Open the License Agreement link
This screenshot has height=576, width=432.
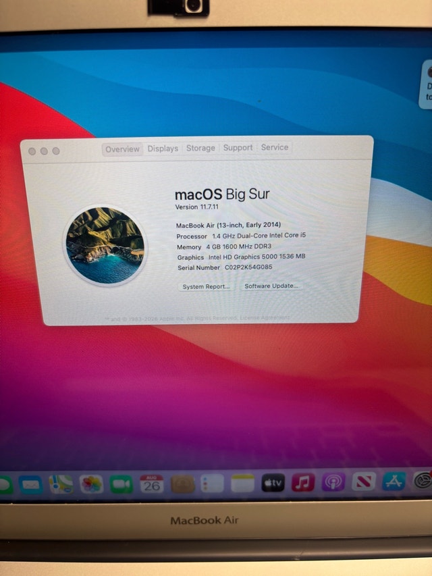point(265,317)
